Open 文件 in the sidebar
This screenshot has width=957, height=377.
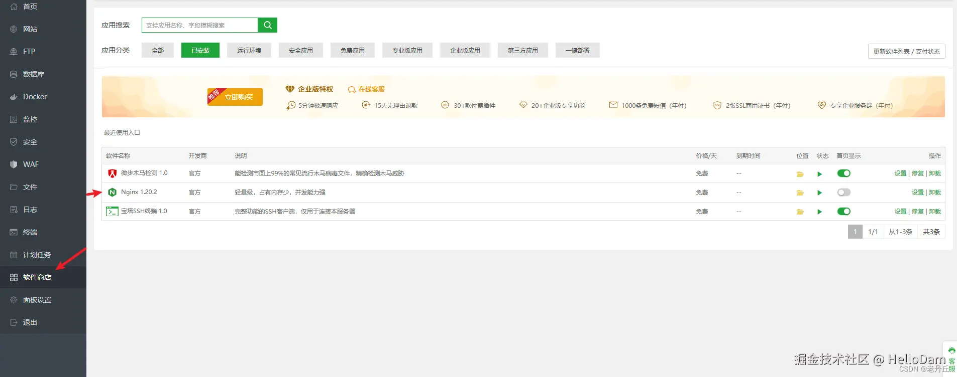[x=43, y=187]
